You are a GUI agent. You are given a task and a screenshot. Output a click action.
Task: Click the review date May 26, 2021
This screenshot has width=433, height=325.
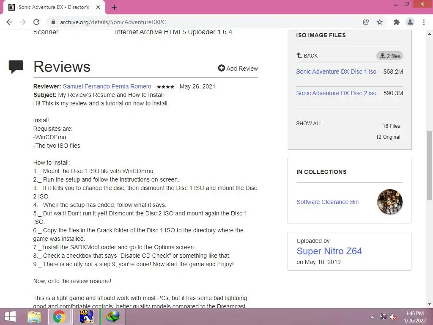pyautogui.click(x=197, y=86)
